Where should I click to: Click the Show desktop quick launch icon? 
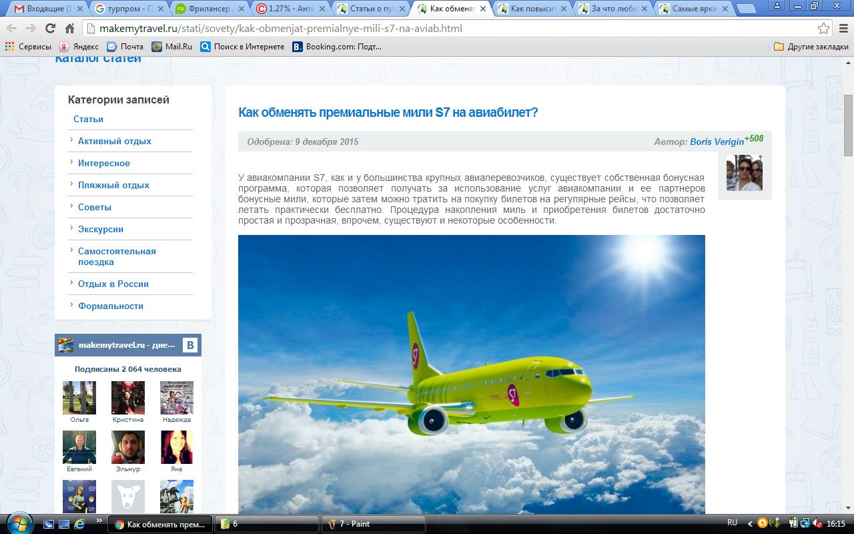pyautogui.click(x=65, y=524)
